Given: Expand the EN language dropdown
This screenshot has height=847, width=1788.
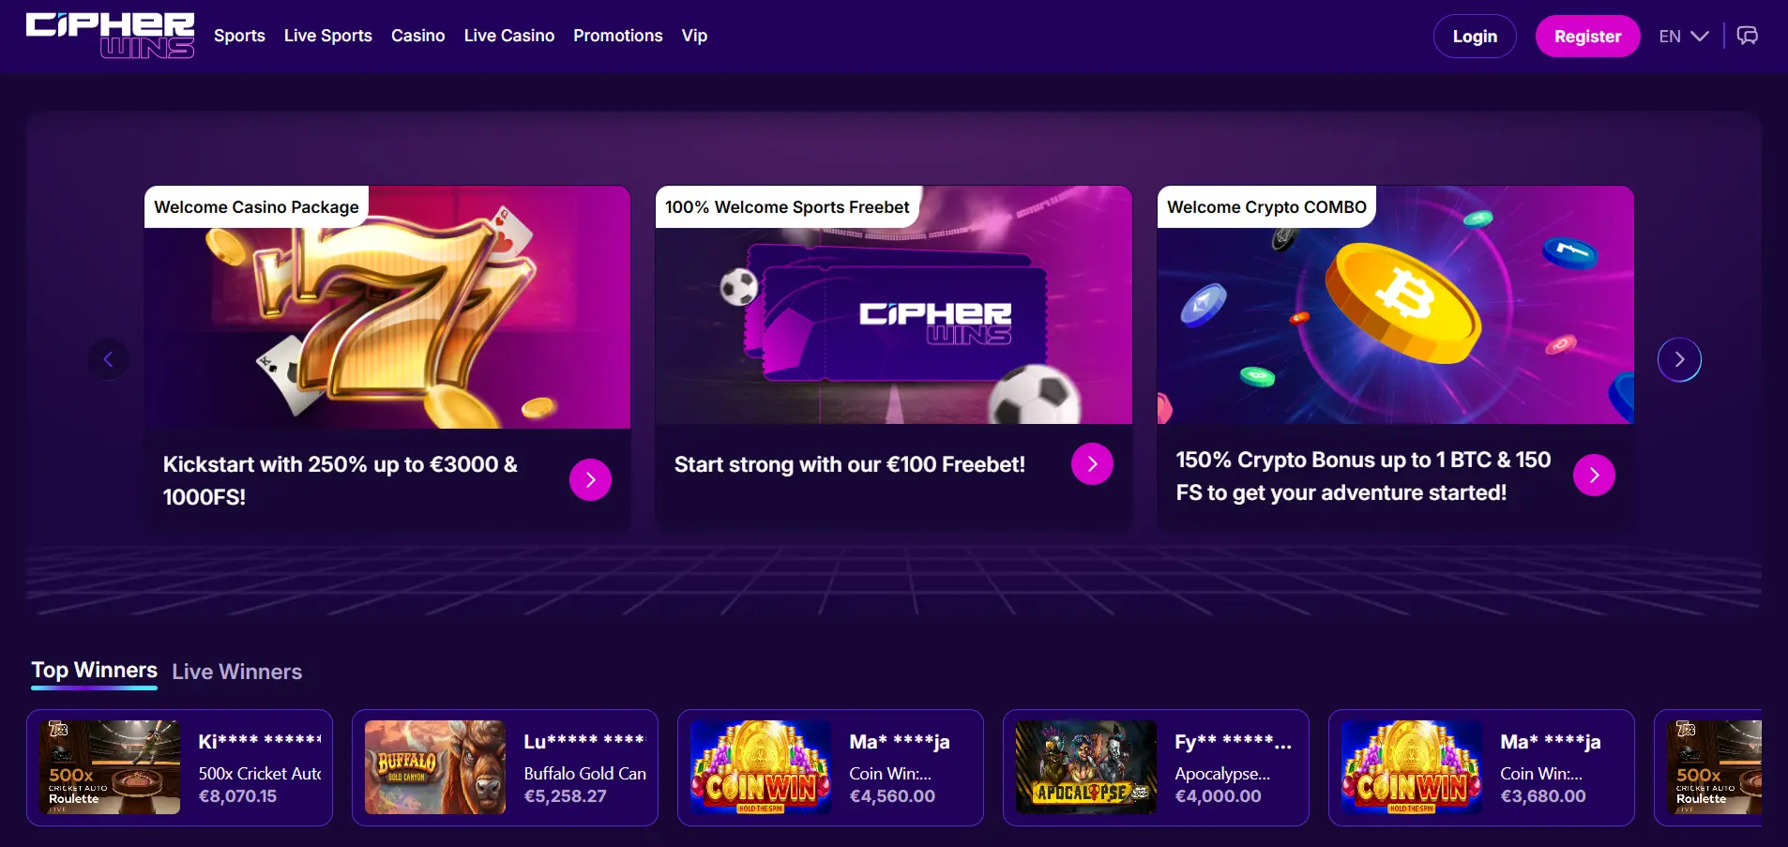Looking at the screenshot, I should pyautogui.click(x=1684, y=37).
